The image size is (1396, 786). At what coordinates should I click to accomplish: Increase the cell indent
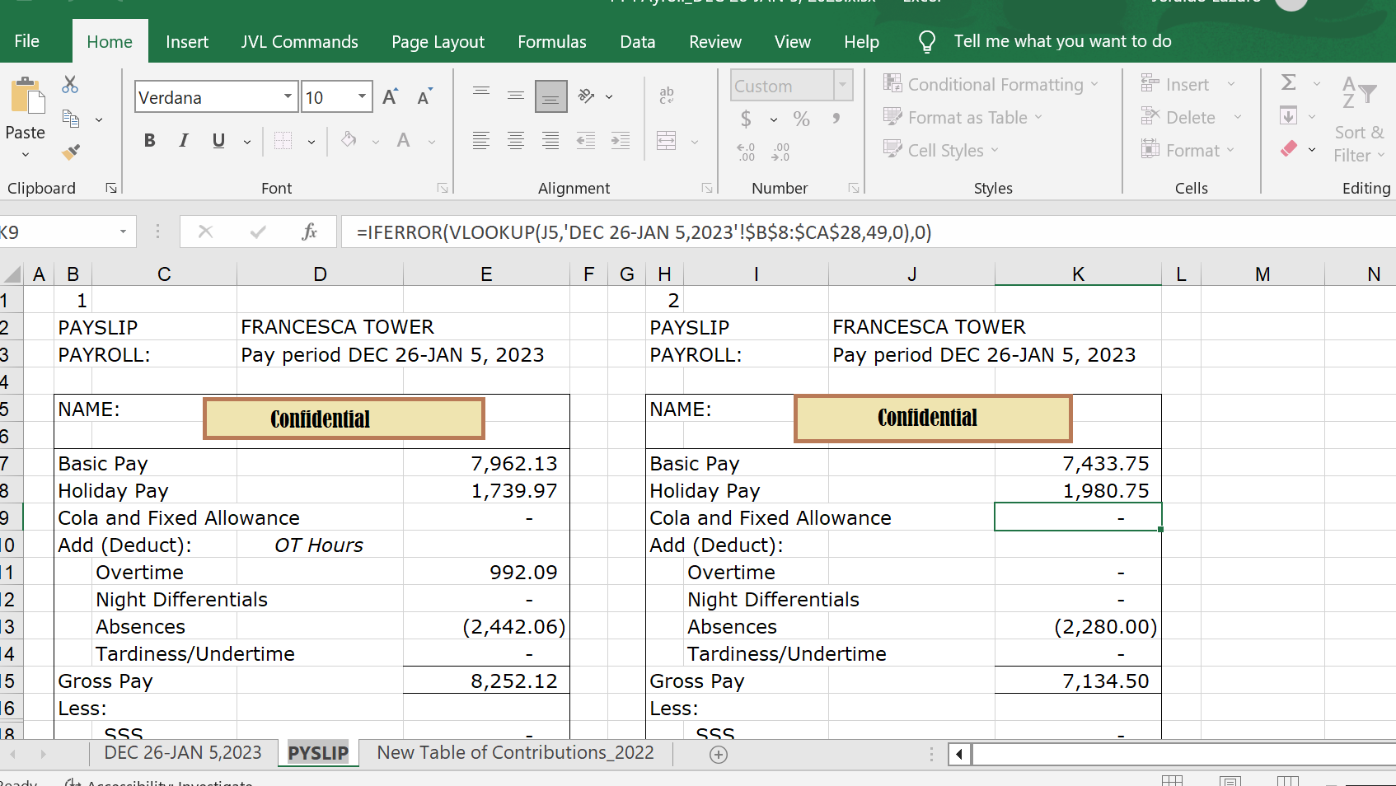coord(621,141)
